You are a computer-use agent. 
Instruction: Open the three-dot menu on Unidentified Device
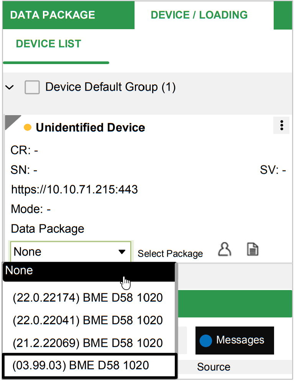point(281,125)
